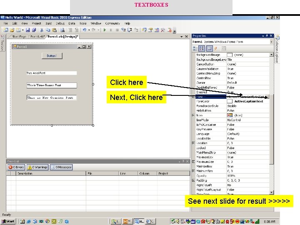Switch to the Form1.vb code tab
Image resolution: width=300 pixels, height=225 pixels.
(x=37, y=37)
